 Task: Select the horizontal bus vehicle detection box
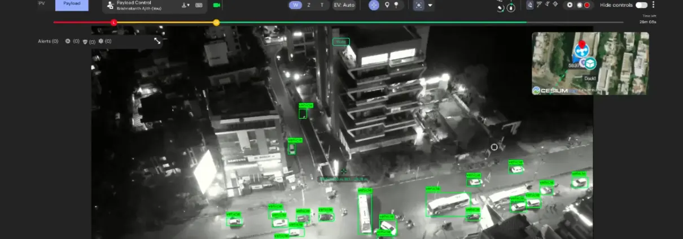pos(448,204)
